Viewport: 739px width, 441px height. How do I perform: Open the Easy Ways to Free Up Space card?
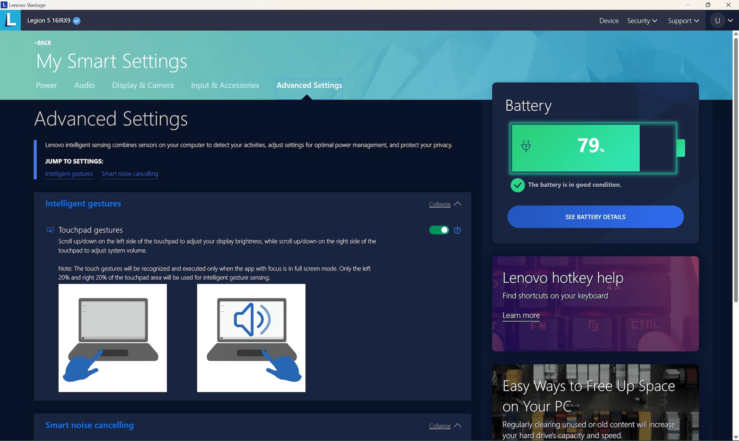[595, 402]
